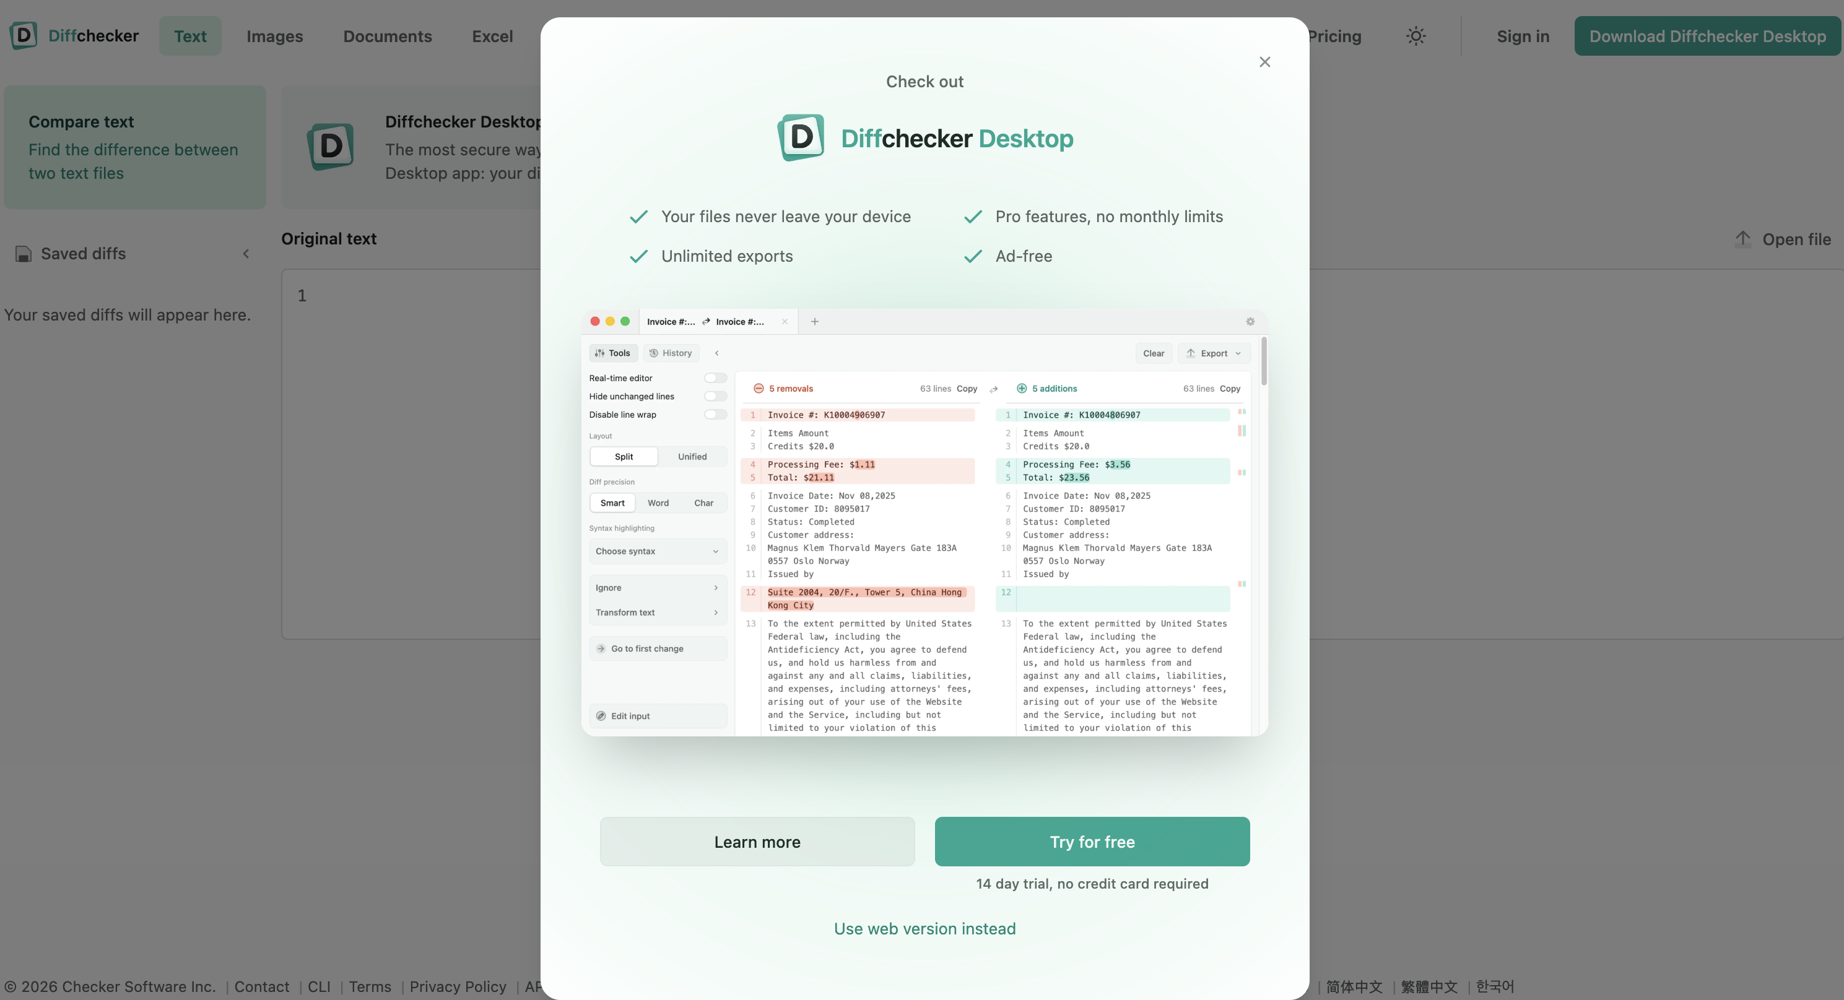Close the Diffchecker Desktop promo dialog
1844x1000 pixels.
pyautogui.click(x=1265, y=62)
